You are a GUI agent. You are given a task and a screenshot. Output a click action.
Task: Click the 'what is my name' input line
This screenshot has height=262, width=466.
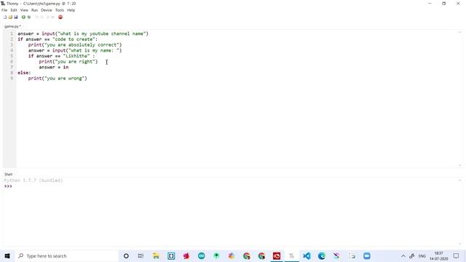pos(75,50)
